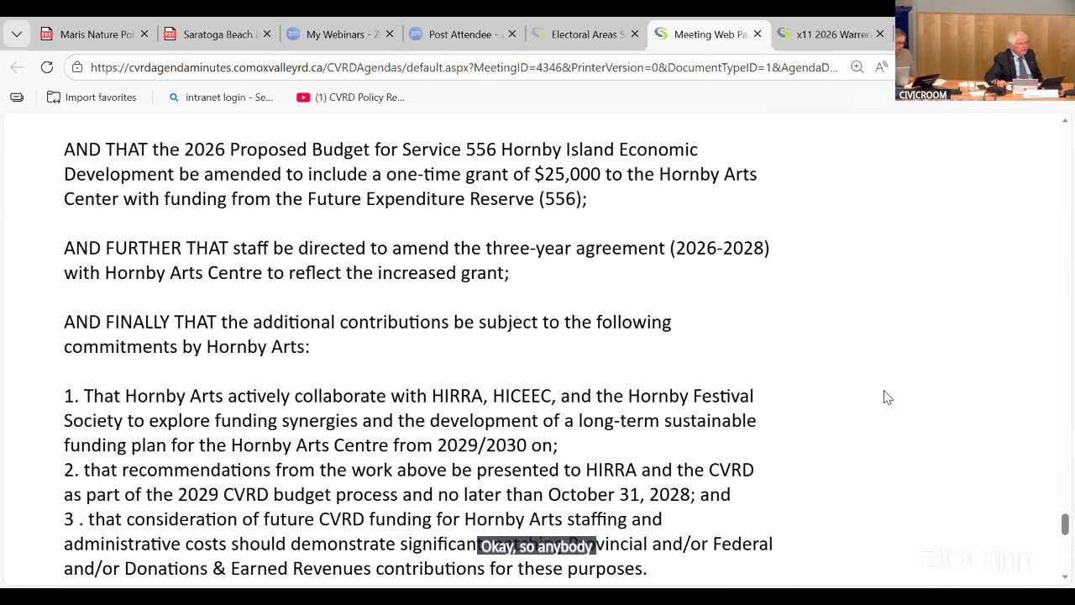
Task: Switch to the Saratoga Beach tab
Action: pos(210,34)
